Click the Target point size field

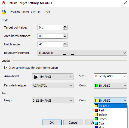[x=50, y=27]
